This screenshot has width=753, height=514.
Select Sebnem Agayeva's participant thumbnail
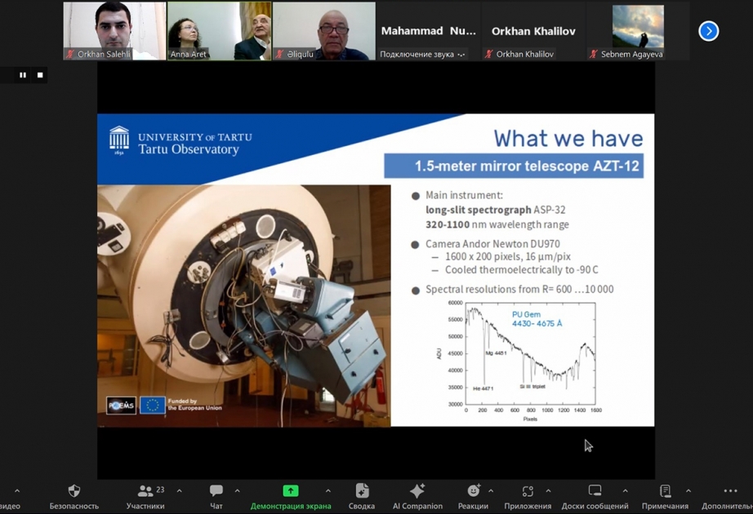(x=638, y=31)
